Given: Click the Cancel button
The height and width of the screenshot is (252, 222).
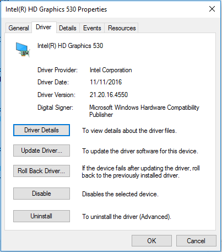Looking at the screenshot, I should tap(196, 241).
